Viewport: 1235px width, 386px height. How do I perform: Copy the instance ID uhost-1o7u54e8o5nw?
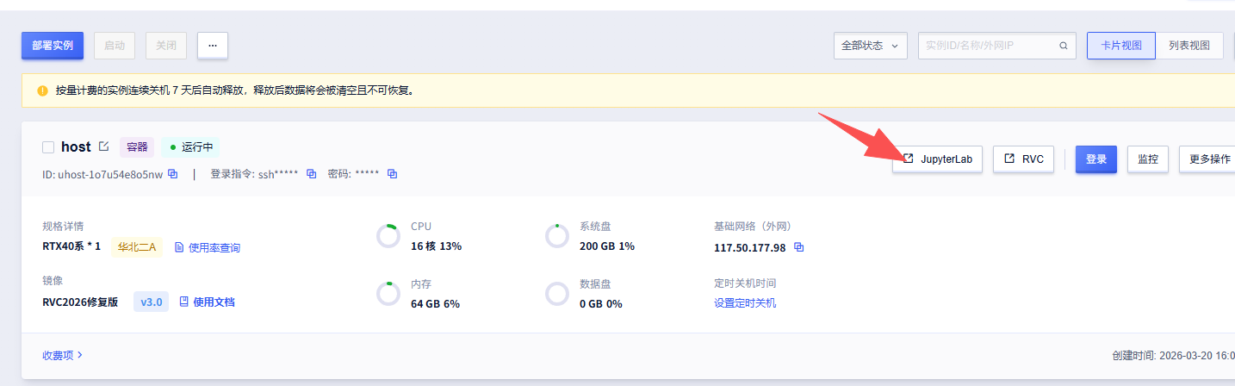point(173,174)
